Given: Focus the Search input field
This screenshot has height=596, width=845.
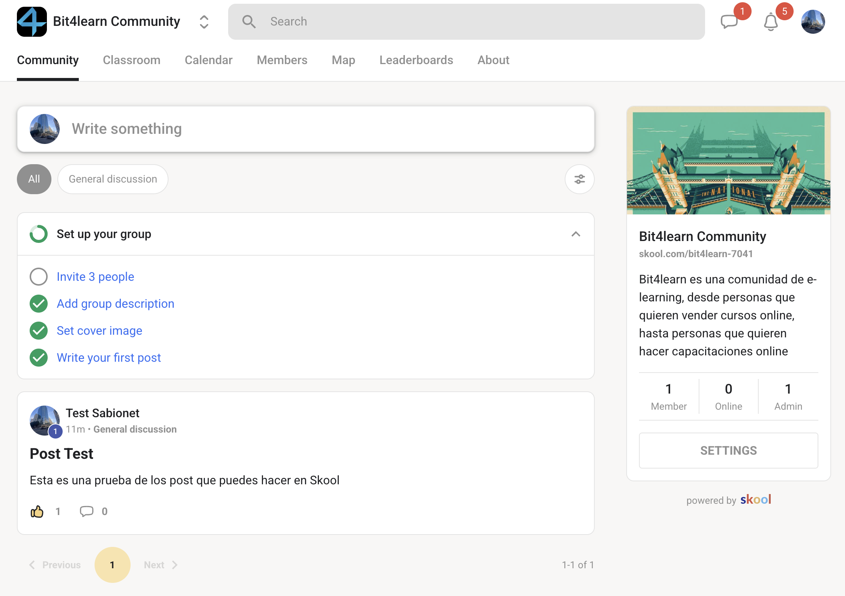Looking at the screenshot, I should pos(466,22).
